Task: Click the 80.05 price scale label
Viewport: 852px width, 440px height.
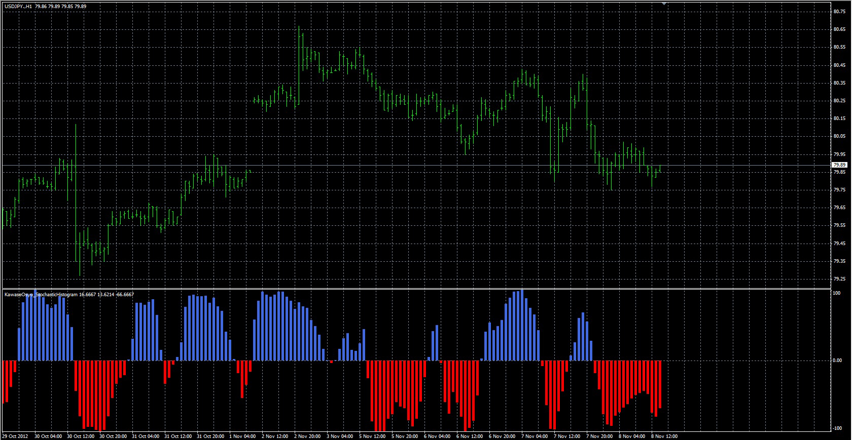Action: 839,136
